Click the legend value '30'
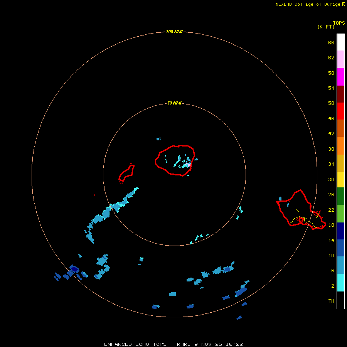This screenshot has width=347, height=347. click(331, 179)
